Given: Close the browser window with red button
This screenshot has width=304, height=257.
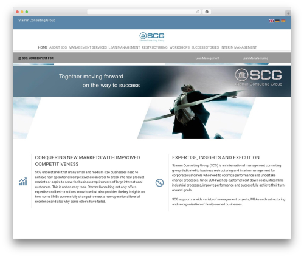Looking at the screenshot, I should pyautogui.click(x=18, y=12).
